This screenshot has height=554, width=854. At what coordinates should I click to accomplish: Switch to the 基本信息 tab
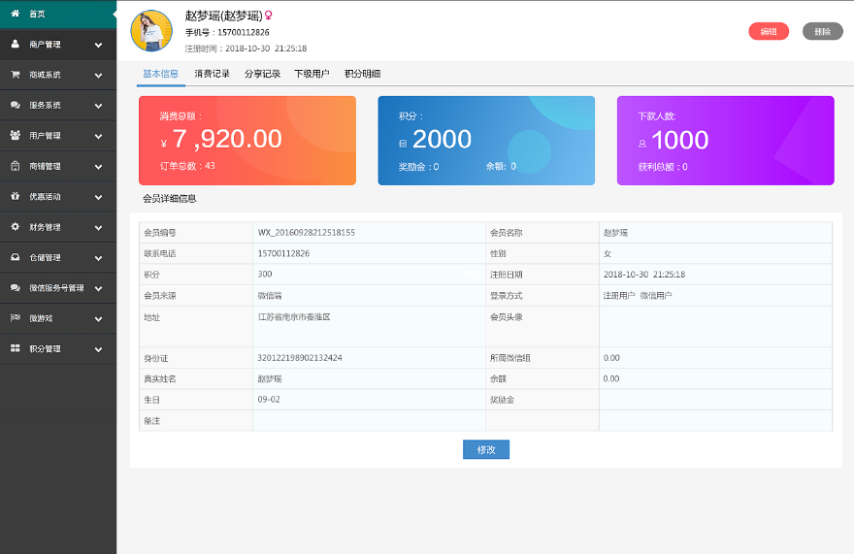coord(161,74)
